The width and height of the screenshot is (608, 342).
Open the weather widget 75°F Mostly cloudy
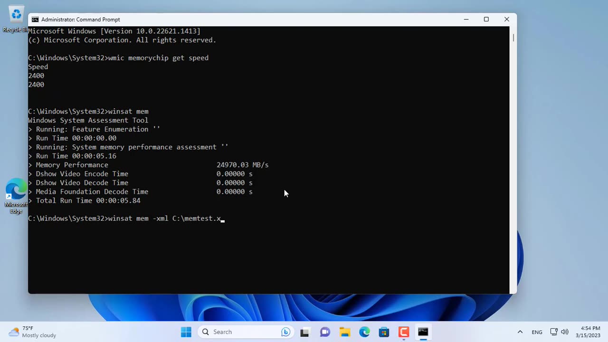(33, 332)
